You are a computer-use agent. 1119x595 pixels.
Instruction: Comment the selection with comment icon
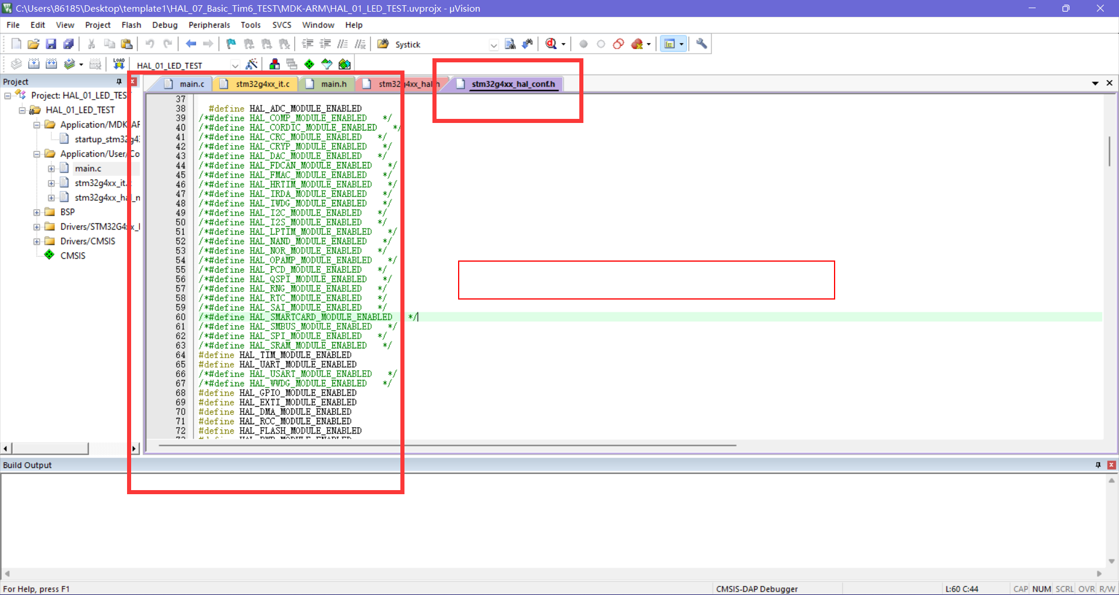point(343,44)
